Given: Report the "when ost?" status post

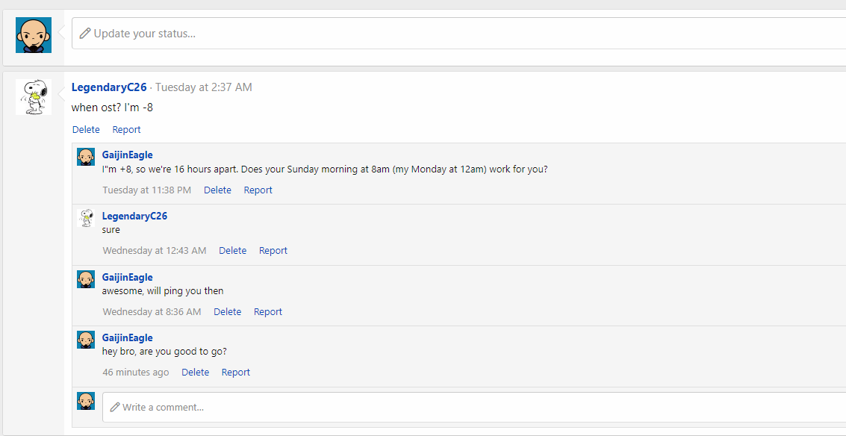Looking at the screenshot, I should [x=126, y=130].
